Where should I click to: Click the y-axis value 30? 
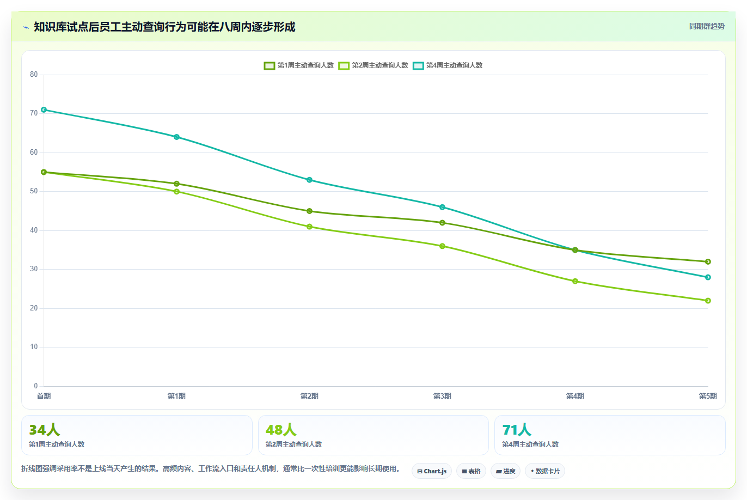click(x=34, y=269)
